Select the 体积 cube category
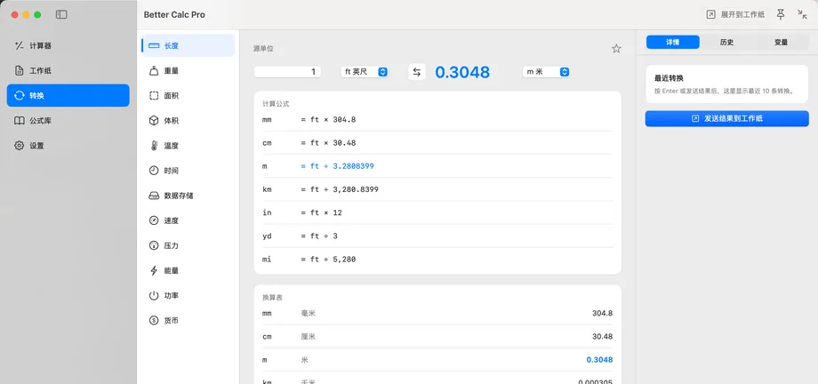Viewport: 818px width, 384px height. coord(188,121)
